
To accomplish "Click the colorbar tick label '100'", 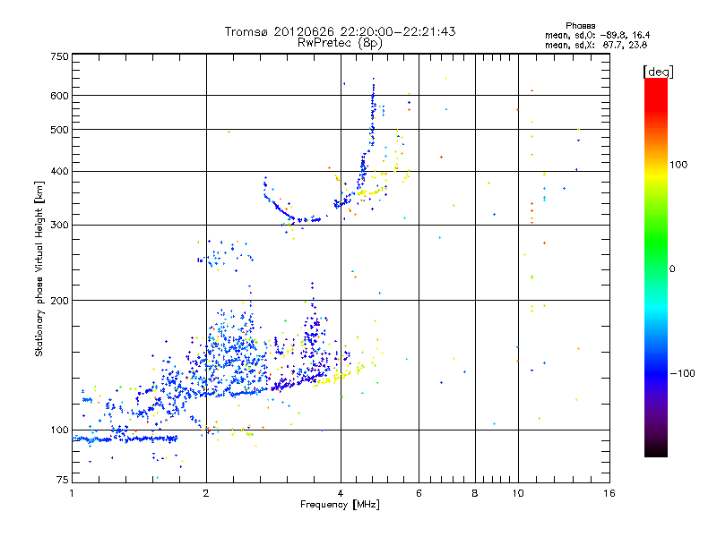I will (x=678, y=165).
